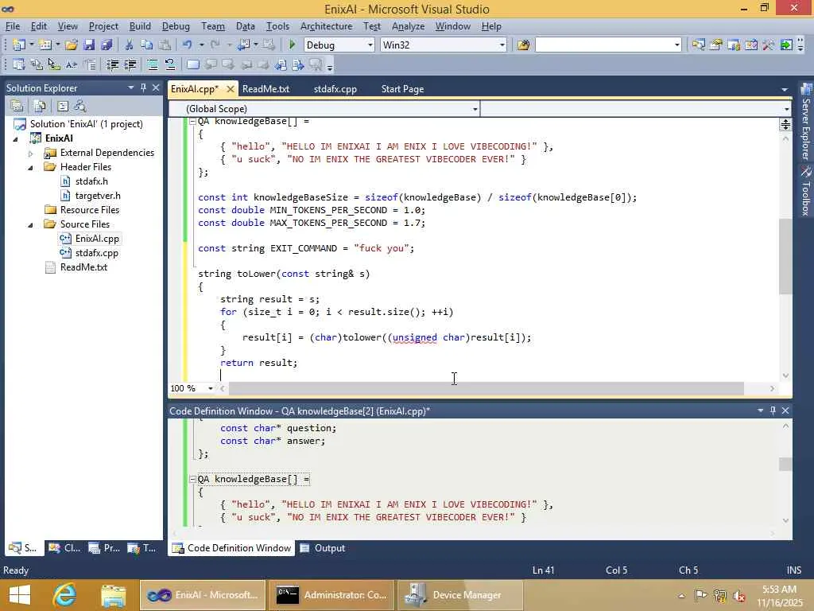The height and width of the screenshot is (611, 814).
Task: Open the Toolbox wrench toolbar icon
Action: (769, 45)
